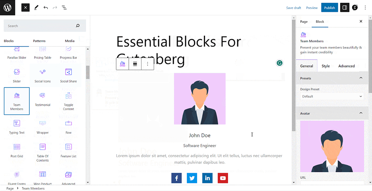Image resolution: width=372 pixels, height=191 pixels.
Task: Switch to the Patterns tab
Action: pyautogui.click(x=39, y=41)
